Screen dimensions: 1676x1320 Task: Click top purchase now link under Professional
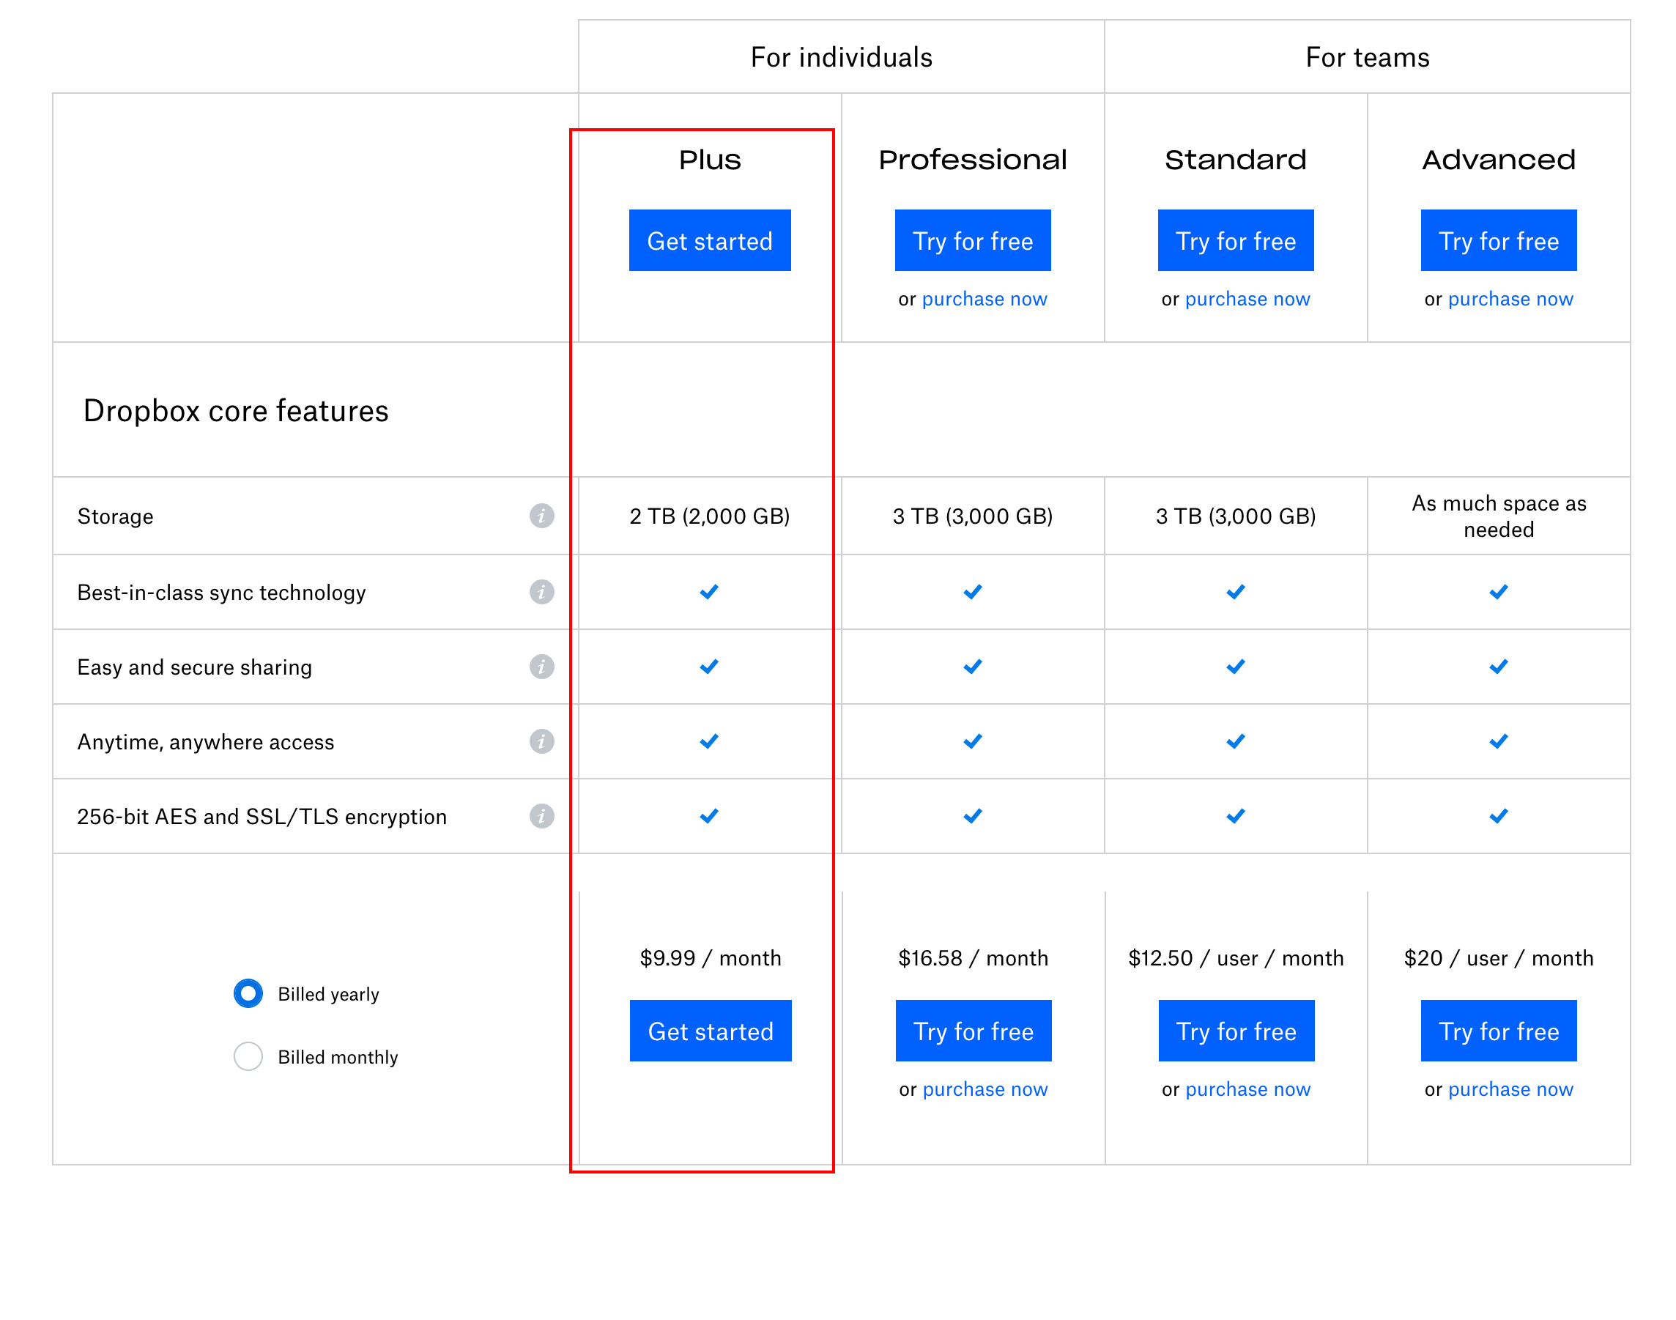985,299
